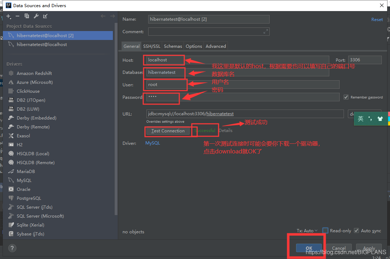Screen dimensions: 390x259
Task: Expand the Comment field with expand icon
Action: pos(266,31)
